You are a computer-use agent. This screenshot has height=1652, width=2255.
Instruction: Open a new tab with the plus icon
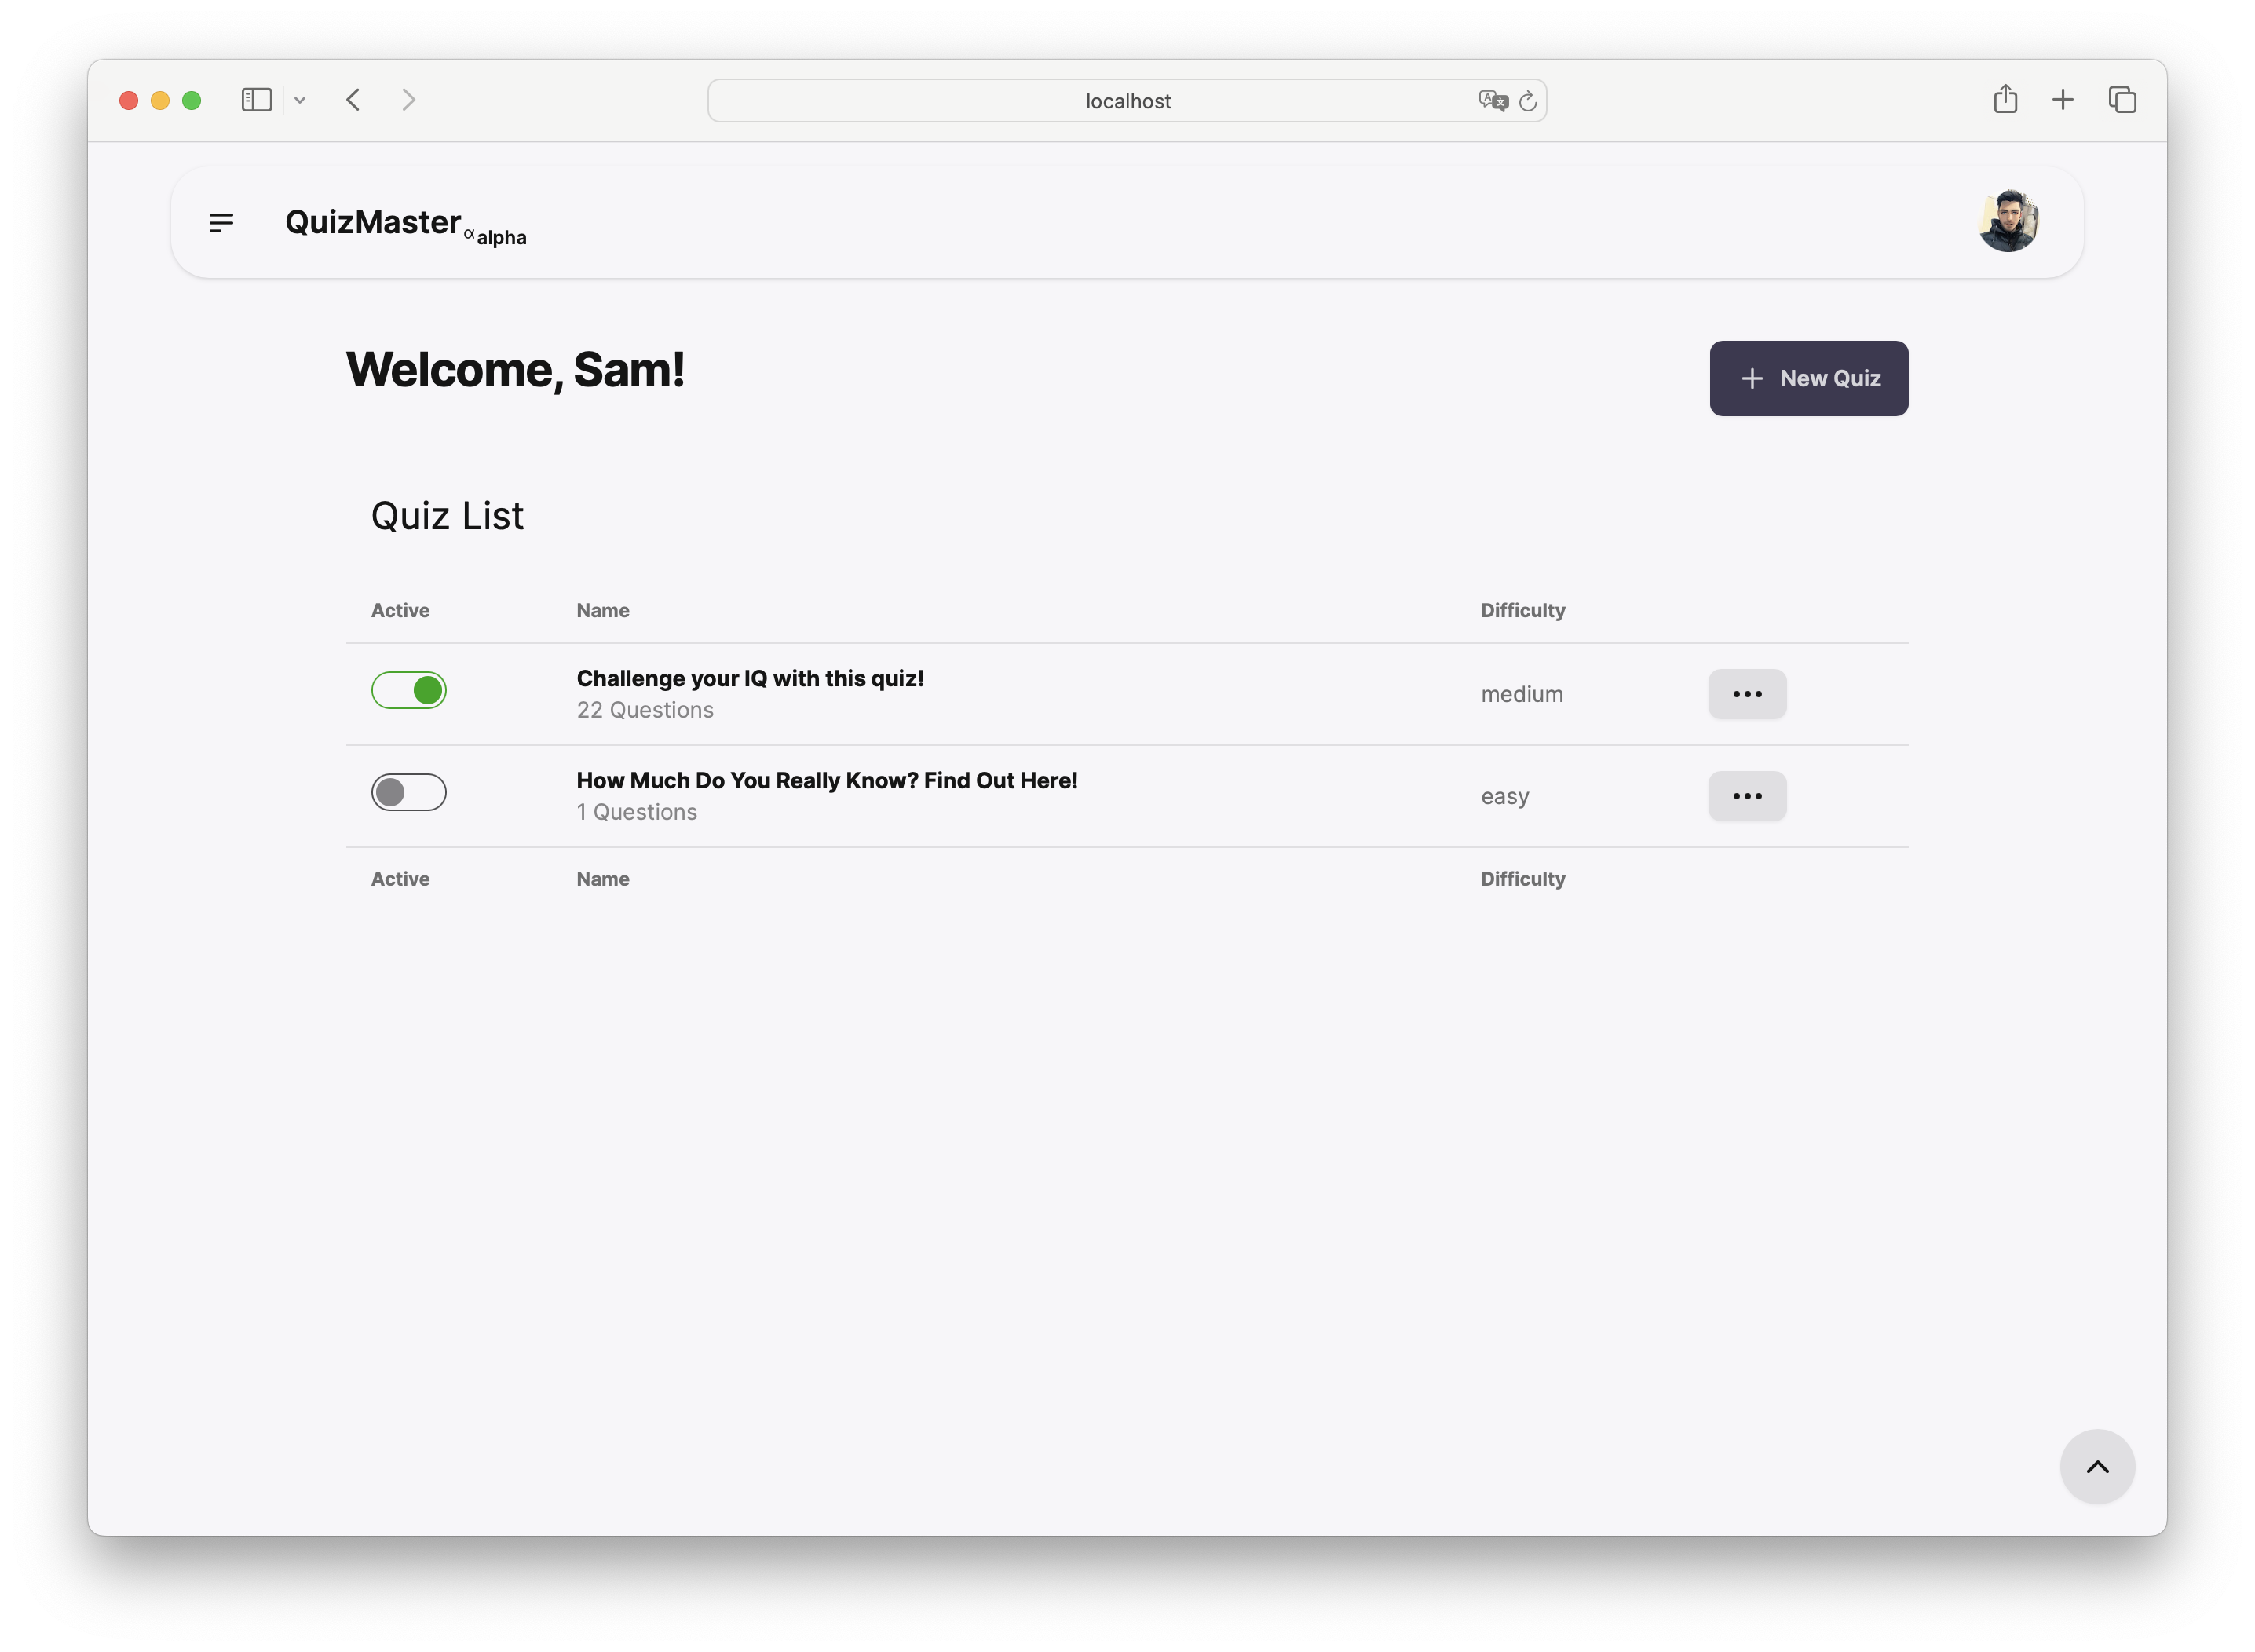coord(2062,99)
